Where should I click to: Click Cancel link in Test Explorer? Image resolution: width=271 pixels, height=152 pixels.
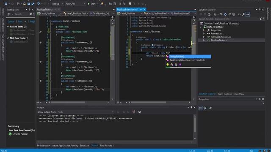pos(11,22)
